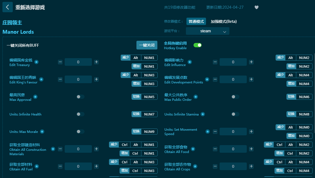315x178 pixels.
Task: Click star icon next to Obtain All Fuel
Action: [x=37, y=166]
